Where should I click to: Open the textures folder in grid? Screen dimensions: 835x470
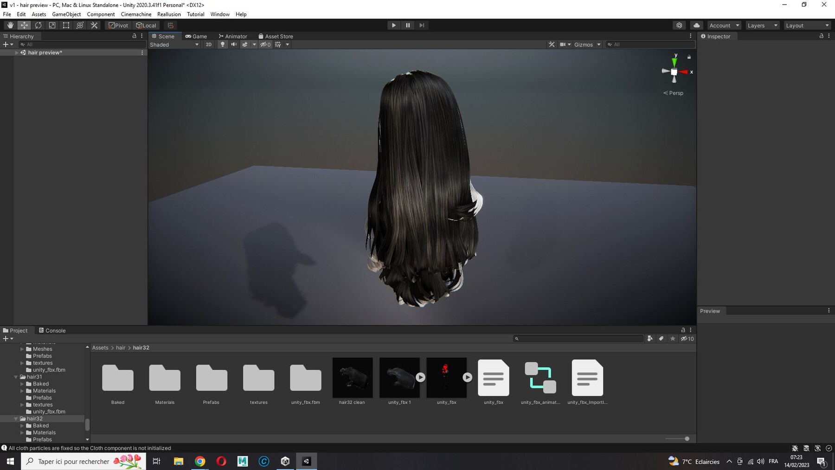[x=259, y=382]
